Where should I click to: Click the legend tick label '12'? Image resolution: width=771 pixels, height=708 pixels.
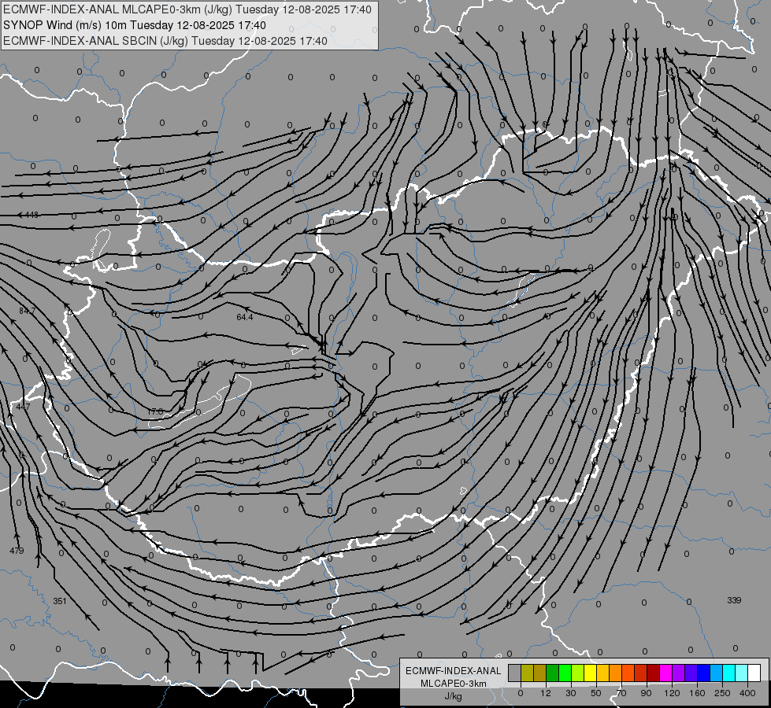pyautogui.click(x=546, y=693)
